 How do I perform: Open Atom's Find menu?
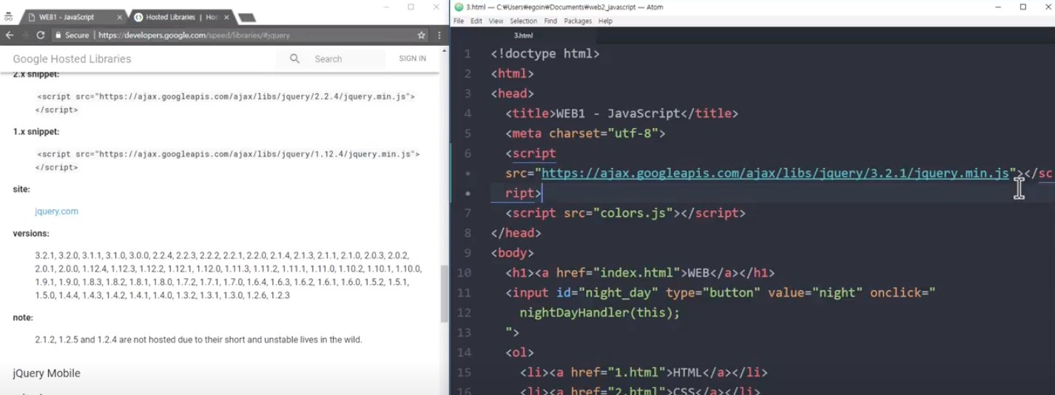coord(550,21)
